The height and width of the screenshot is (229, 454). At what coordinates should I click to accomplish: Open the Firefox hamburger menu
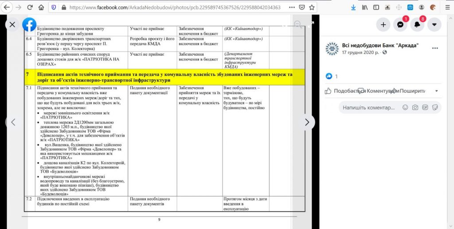tap(447, 8)
